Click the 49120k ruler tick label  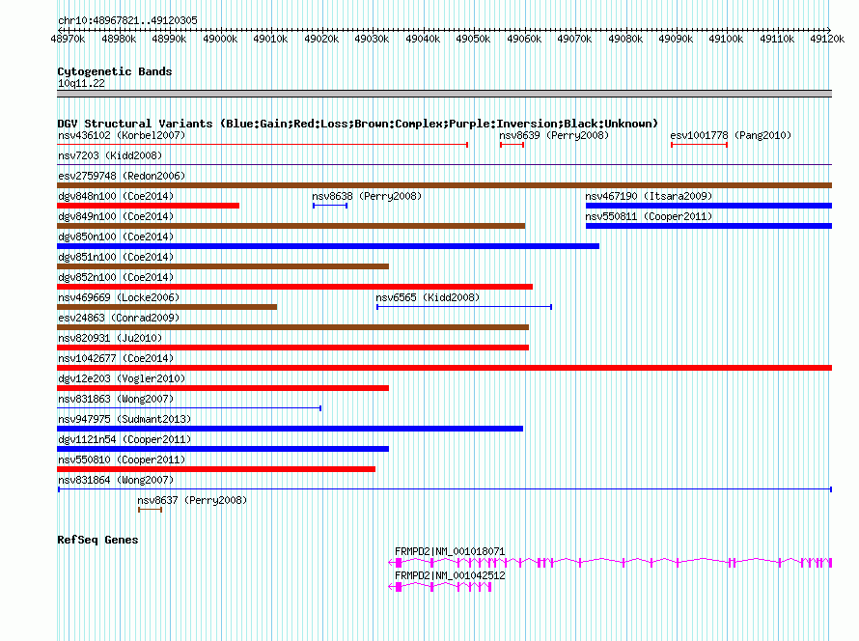click(x=827, y=39)
